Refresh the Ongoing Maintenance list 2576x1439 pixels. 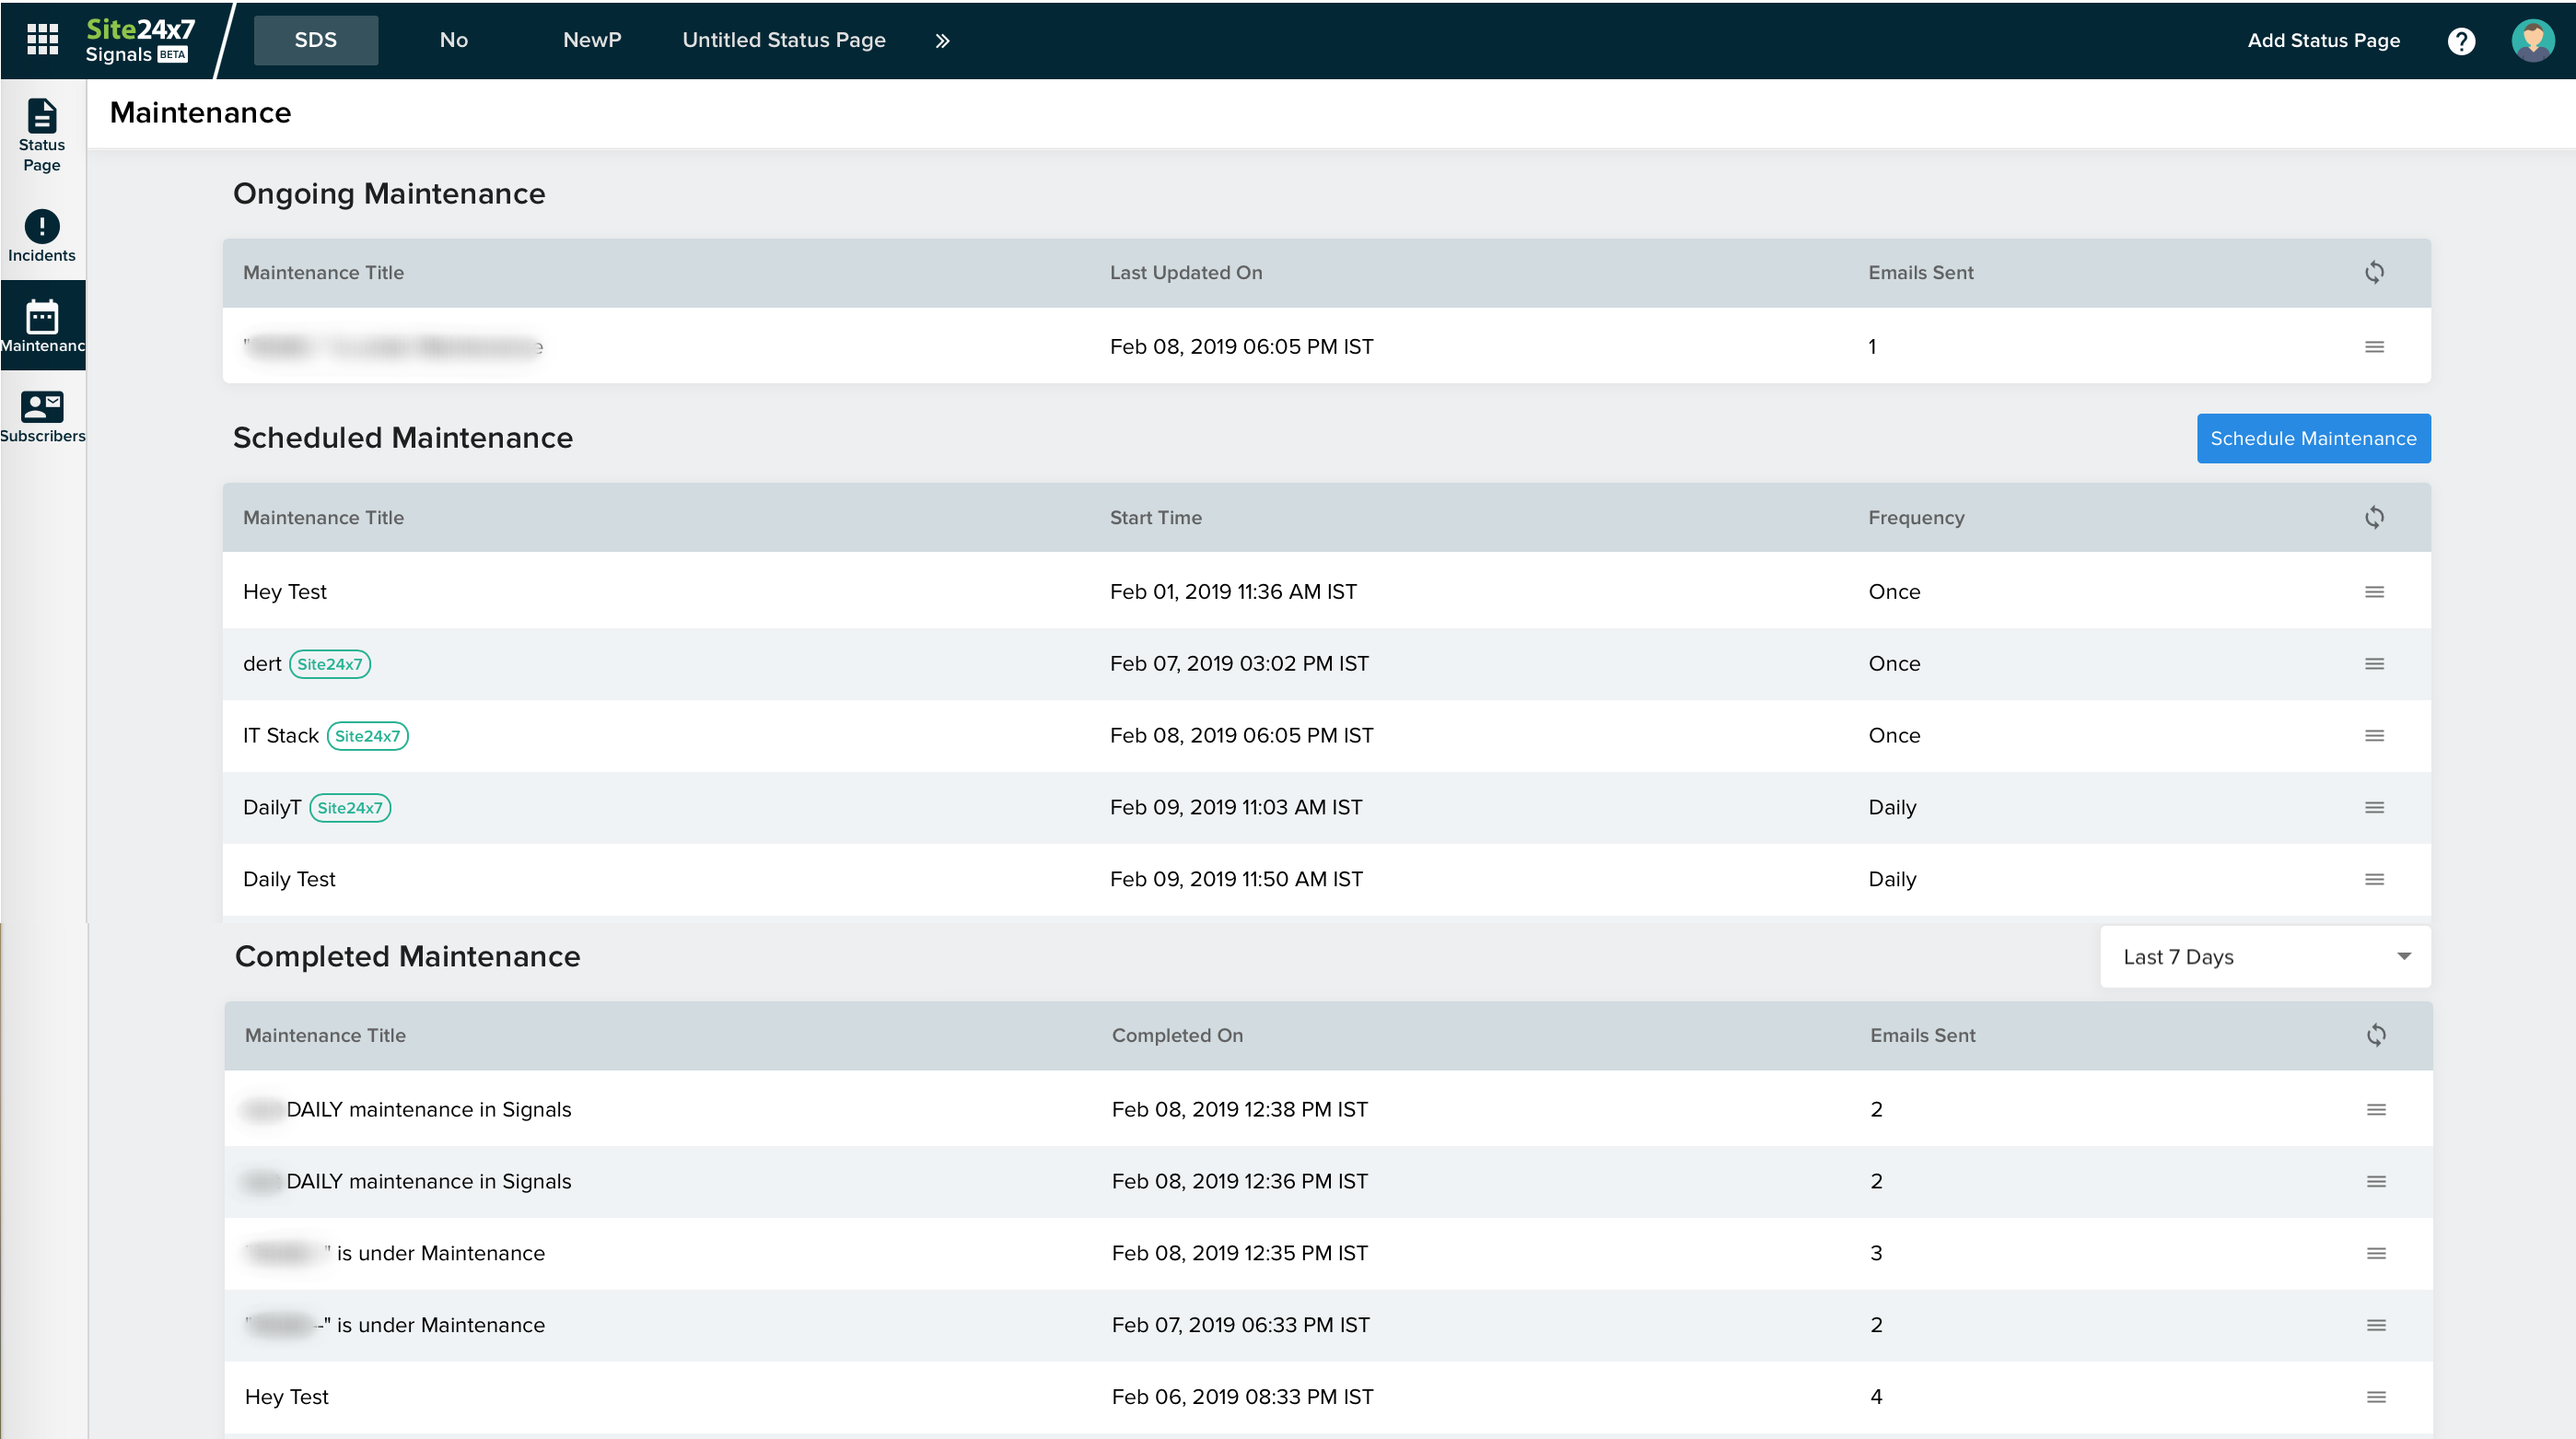pos(2375,272)
